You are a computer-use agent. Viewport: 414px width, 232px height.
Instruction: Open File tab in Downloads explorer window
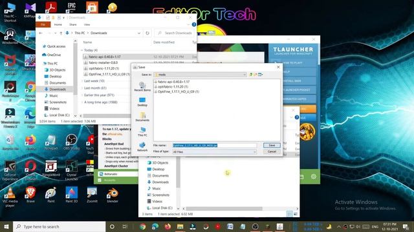(x=43, y=24)
